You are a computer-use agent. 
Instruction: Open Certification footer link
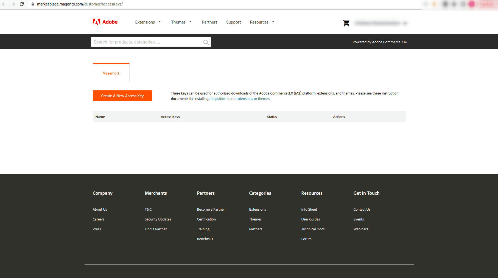206,219
